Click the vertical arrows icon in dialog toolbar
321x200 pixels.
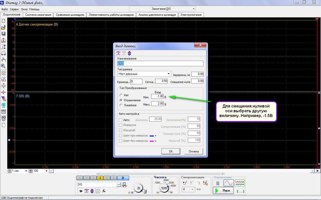pyautogui.click(x=129, y=53)
